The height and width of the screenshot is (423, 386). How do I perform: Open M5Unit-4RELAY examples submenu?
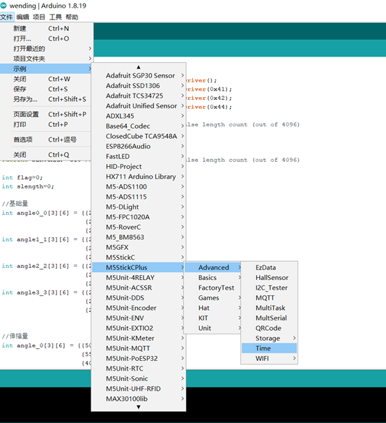point(139,278)
